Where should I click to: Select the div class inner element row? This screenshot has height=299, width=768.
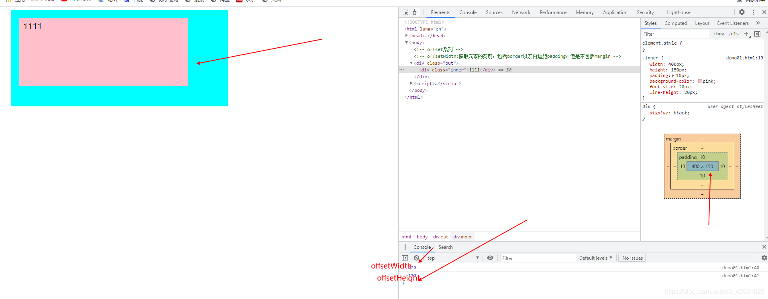pyautogui.click(x=519, y=70)
